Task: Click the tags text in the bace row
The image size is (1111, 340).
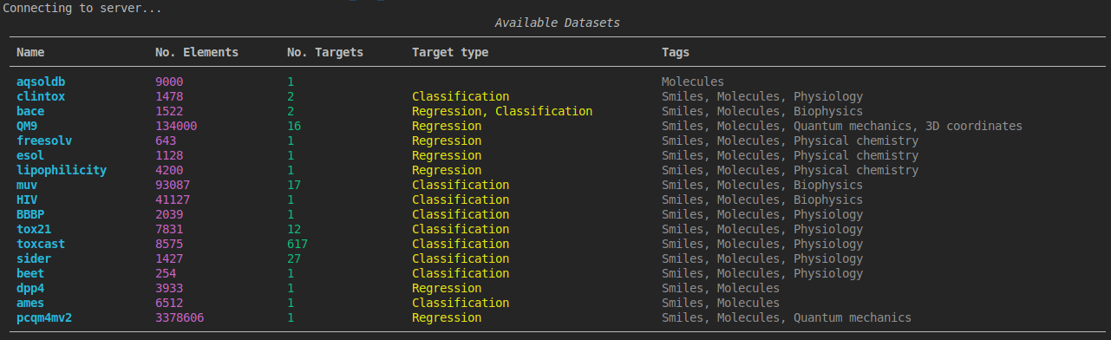Action: click(x=762, y=111)
